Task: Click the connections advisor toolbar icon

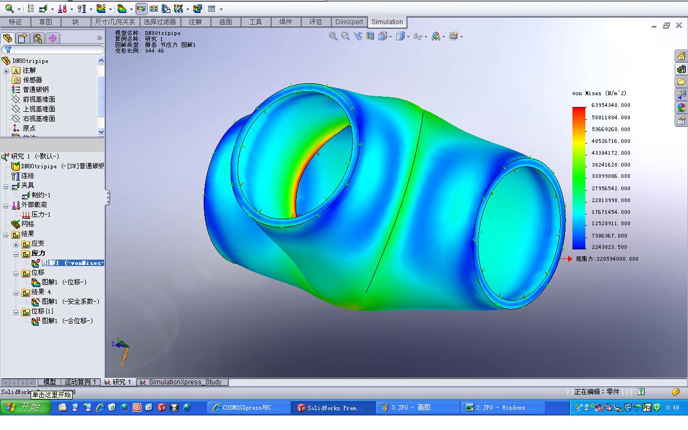Action: tap(81, 9)
